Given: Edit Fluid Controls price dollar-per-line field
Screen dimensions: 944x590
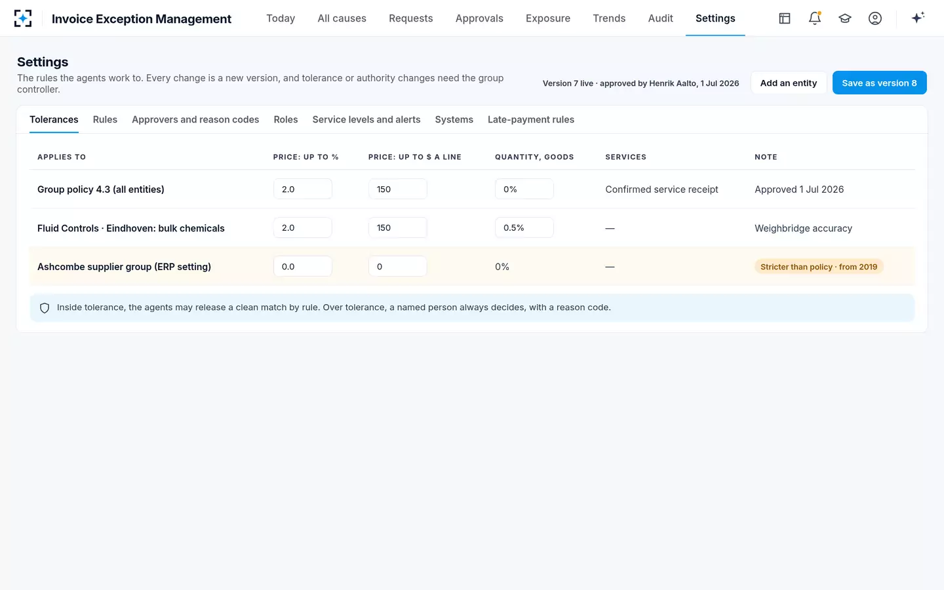Looking at the screenshot, I should click(x=398, y=227).
